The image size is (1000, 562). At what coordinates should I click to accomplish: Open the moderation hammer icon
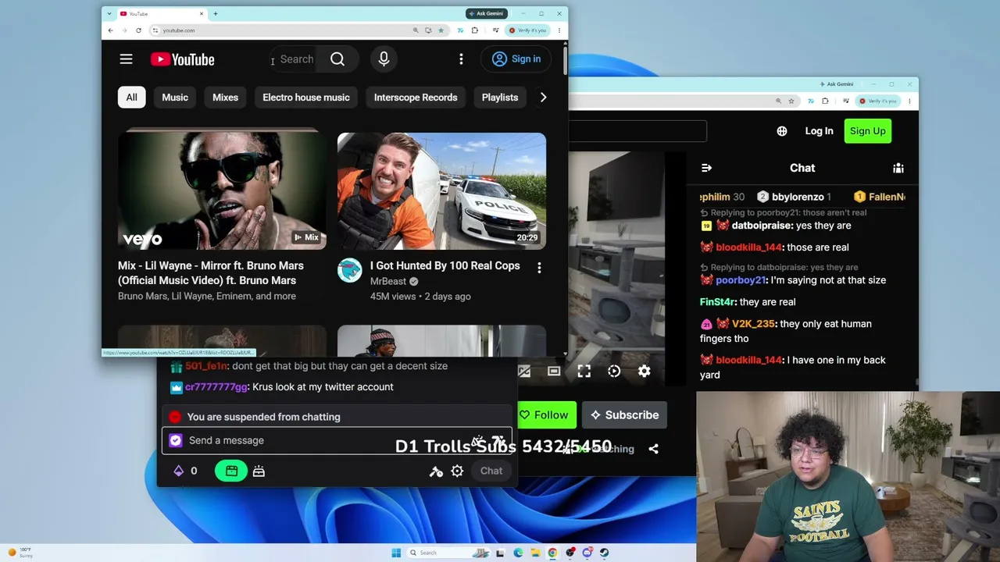(436, 471)
